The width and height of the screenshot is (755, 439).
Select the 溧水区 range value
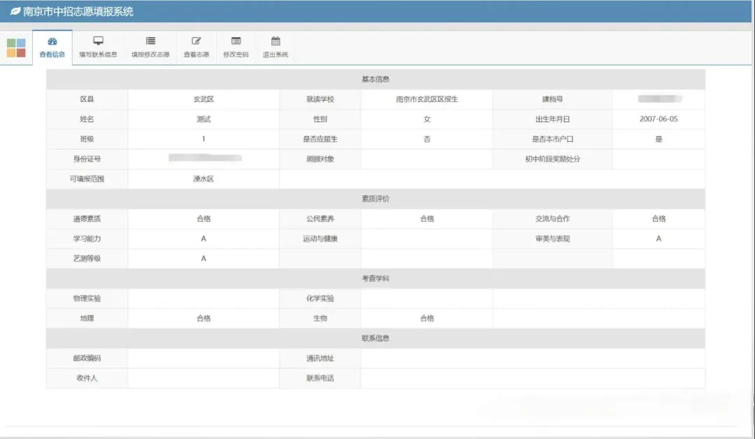(203, 179)
